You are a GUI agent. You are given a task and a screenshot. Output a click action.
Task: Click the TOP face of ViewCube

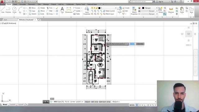(x=189, y=34)
